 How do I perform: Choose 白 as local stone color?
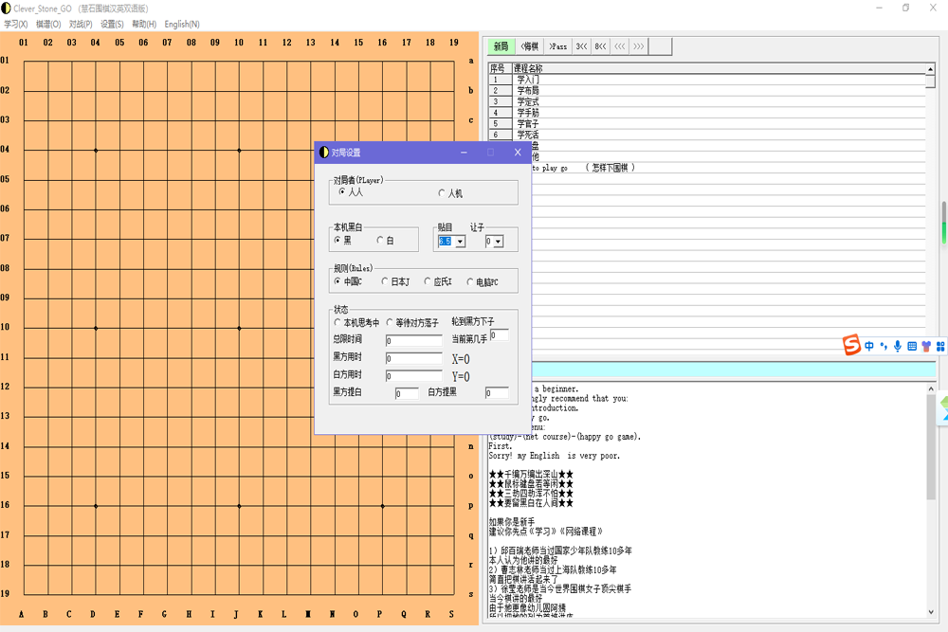tap(381, 241)
